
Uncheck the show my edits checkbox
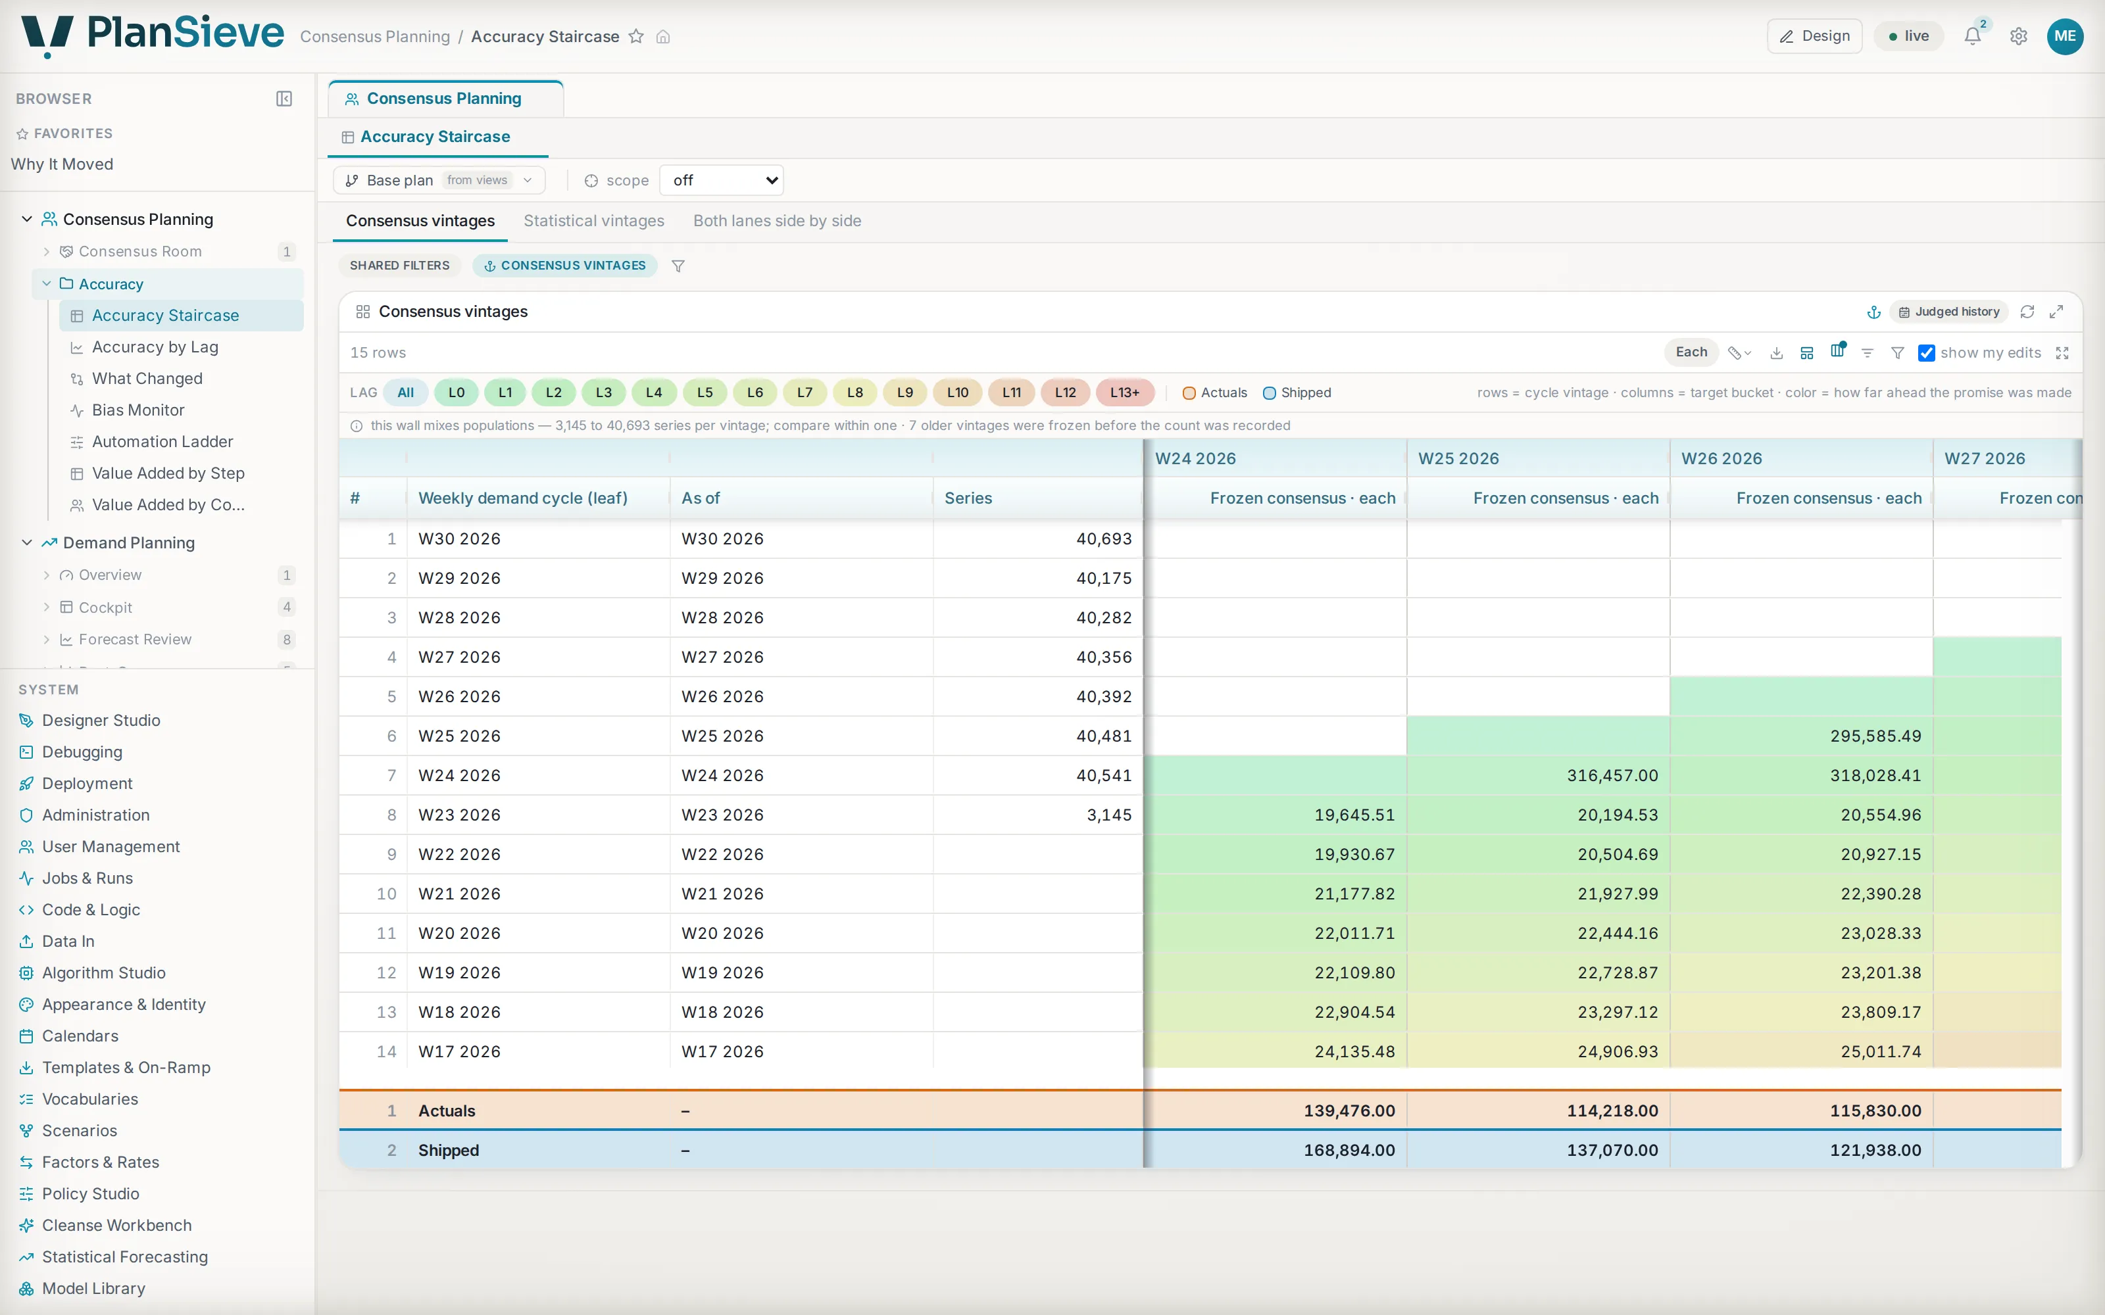1927,352
